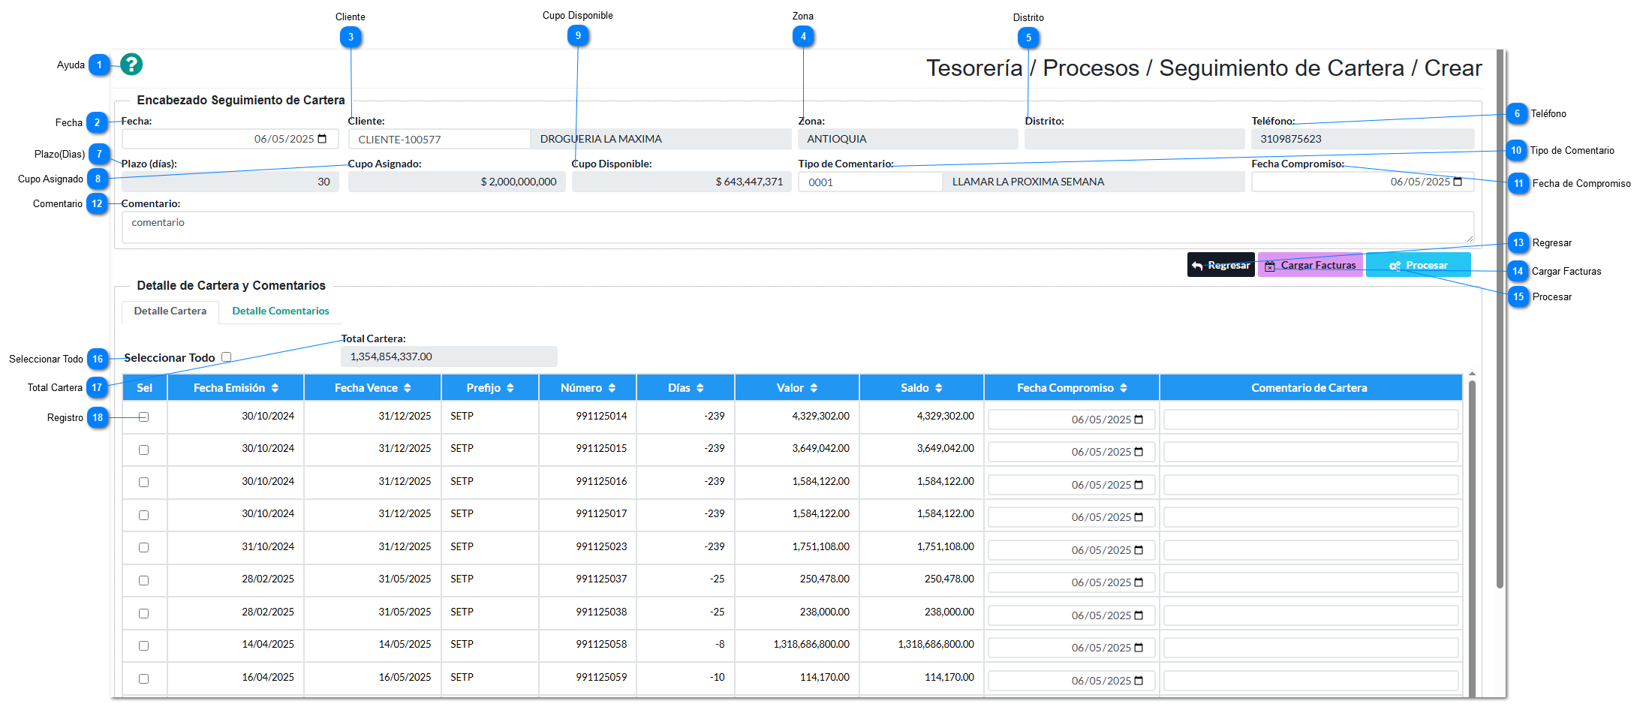Switch to the Detalle Cartera tab
Image resolution: width=1643 pixels, height=704 pixels.
pyautogui.click(x=170, y=311)
